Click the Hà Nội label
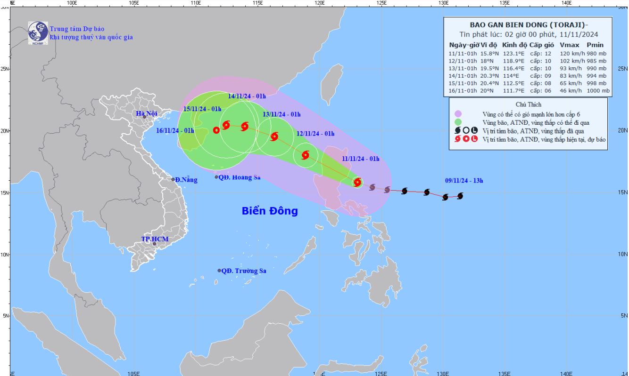The image size is (629, 376). pos(146,113)
